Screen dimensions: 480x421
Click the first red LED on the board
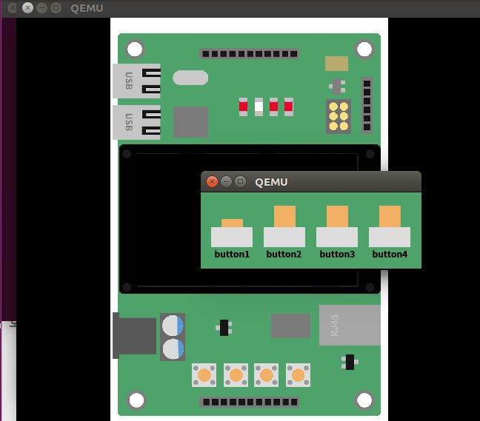point(244,107)
